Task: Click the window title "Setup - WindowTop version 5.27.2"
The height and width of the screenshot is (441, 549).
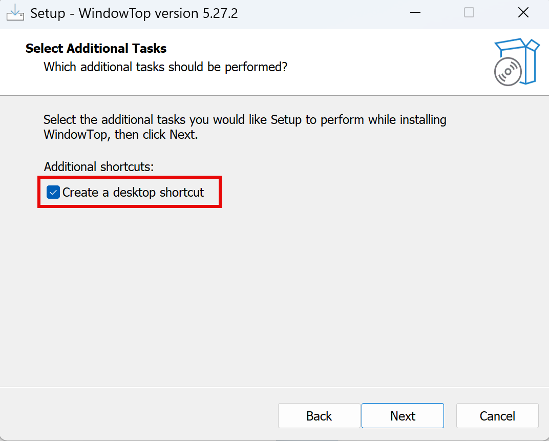Action: point(134,13)
